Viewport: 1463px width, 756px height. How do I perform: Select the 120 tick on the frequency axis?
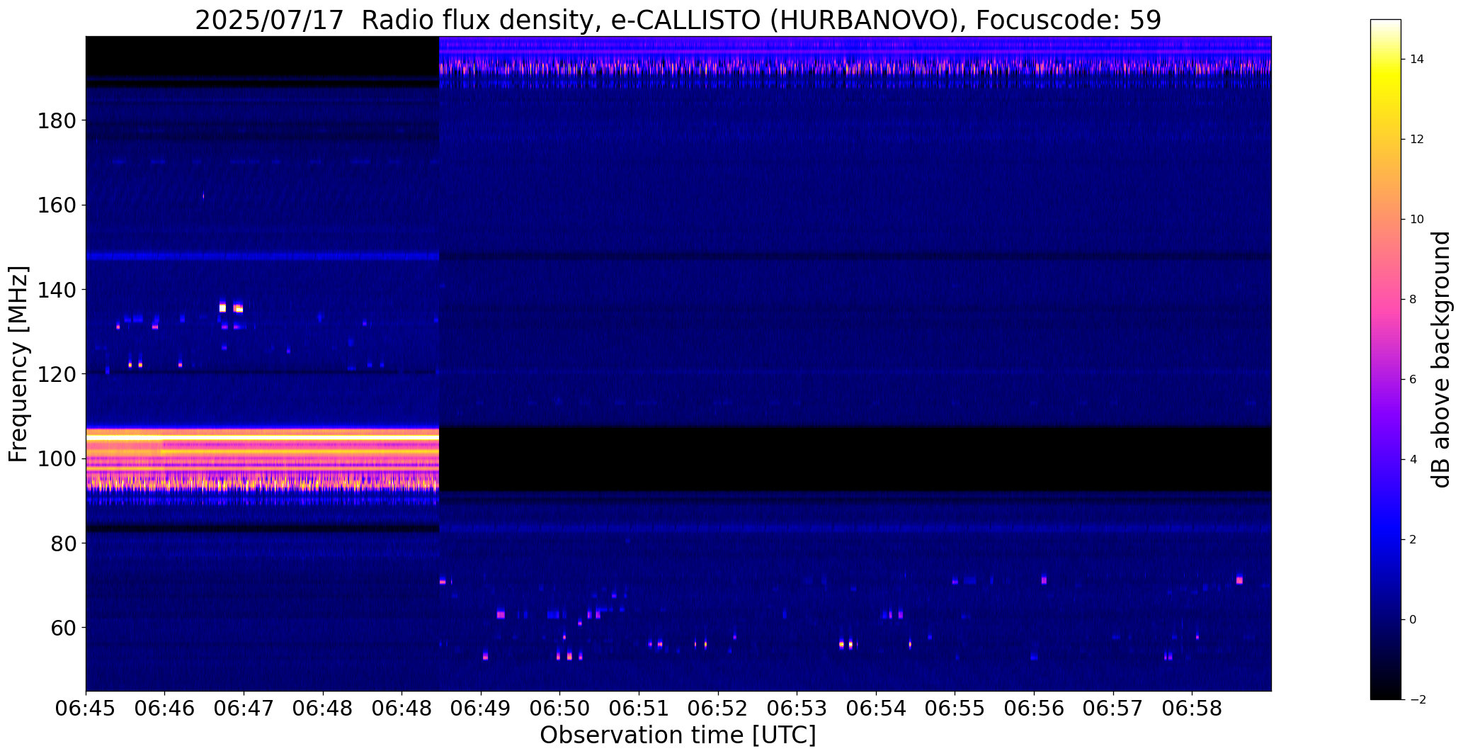point(55,374)
